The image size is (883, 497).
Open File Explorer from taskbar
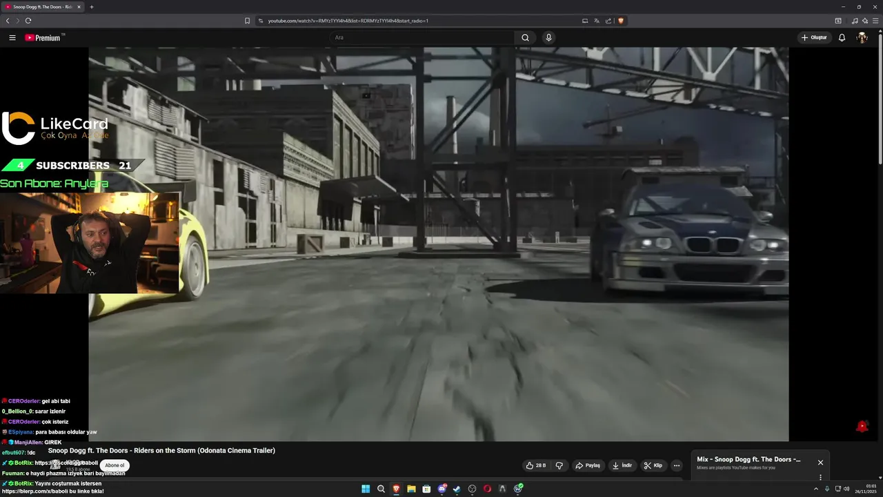pos(411,489)
